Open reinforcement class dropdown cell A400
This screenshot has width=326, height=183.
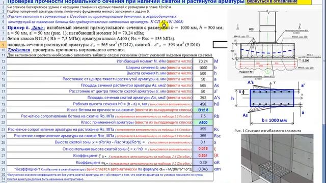pos(203,123)
